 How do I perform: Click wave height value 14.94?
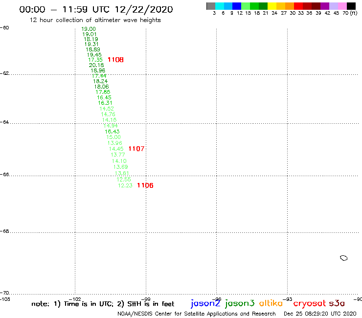[x=111, y=126]
